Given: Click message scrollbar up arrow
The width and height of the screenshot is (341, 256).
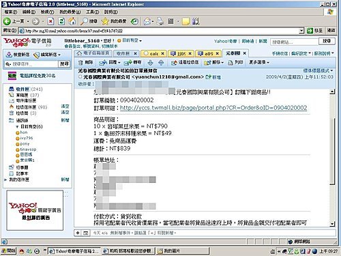Looking at the screenshot, I should coord(332,91).
